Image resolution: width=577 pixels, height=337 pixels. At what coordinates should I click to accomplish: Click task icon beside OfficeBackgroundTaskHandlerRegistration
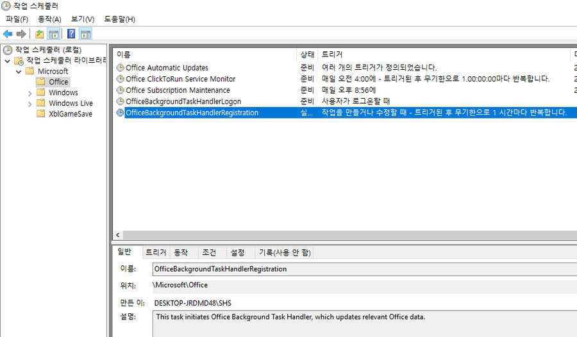tap(120, 113)
